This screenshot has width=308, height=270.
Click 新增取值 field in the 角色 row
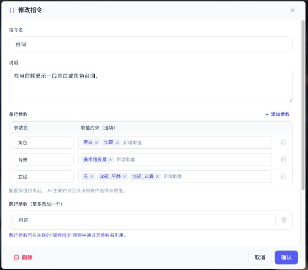(x=132, y=143)
